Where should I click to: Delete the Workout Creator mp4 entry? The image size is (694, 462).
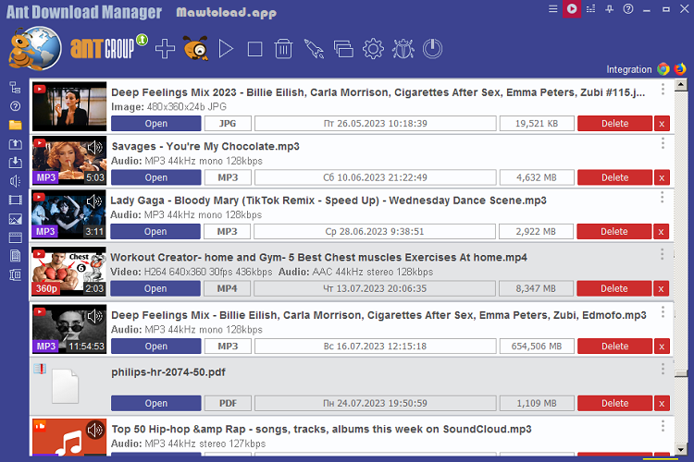(613, 288)
